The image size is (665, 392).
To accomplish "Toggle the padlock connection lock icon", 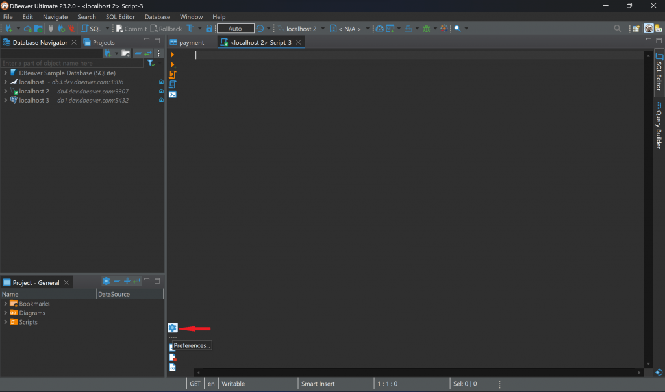I will tap(209, 29).
